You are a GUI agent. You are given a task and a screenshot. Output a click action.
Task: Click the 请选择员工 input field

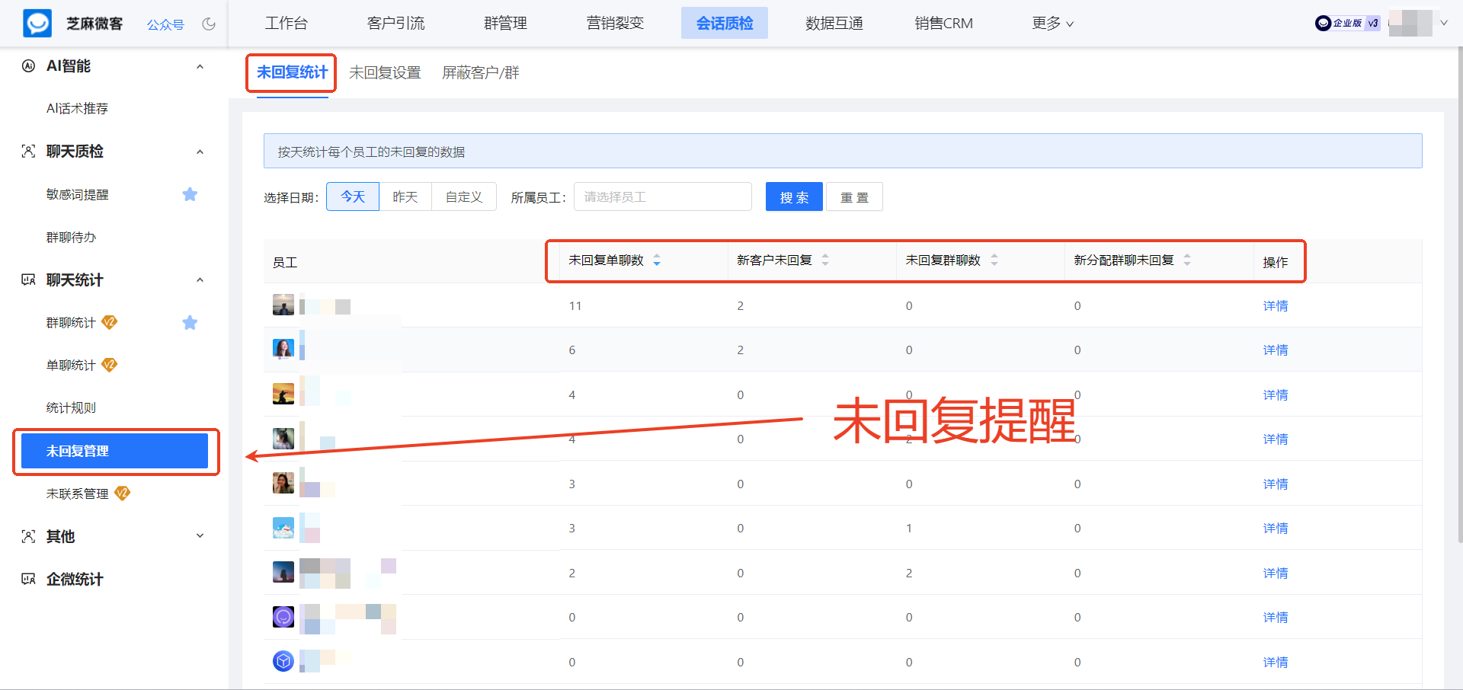(662, 196)
